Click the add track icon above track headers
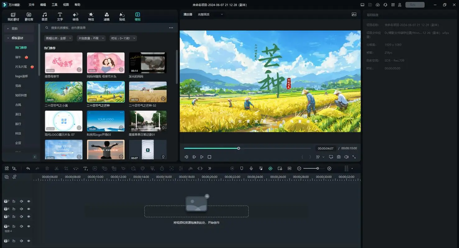Screen dimensions: 459x248 click(7, 177)
